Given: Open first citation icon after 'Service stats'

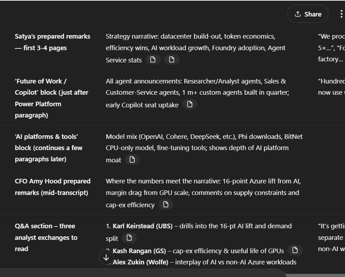Looking at the screenshot, I should (153, 60).
